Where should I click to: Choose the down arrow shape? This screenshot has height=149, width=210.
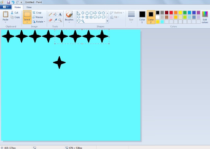tap(79, 17)
